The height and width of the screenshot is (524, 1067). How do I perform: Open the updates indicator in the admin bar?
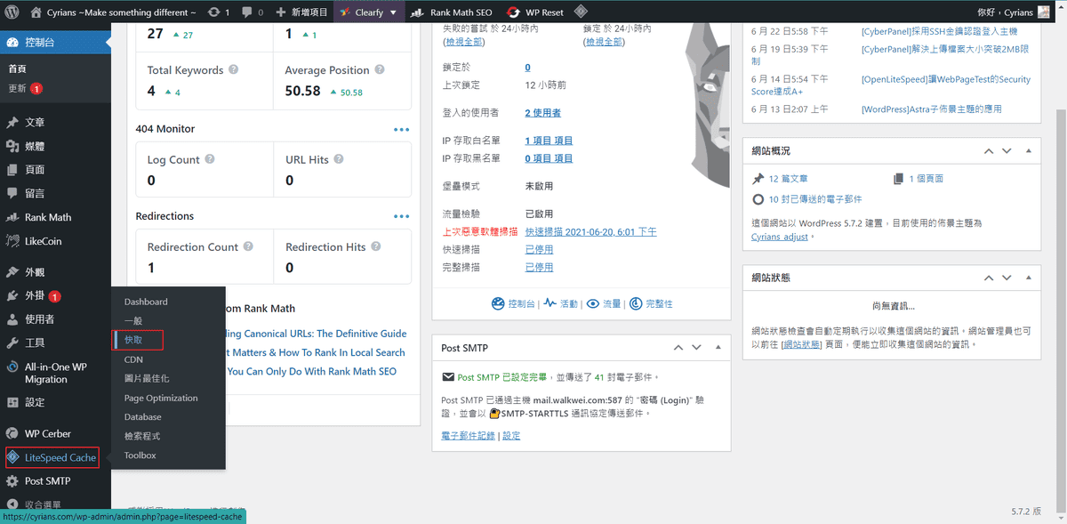point(218,12)
